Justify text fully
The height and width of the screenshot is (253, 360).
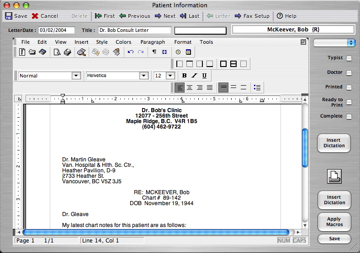210,88
